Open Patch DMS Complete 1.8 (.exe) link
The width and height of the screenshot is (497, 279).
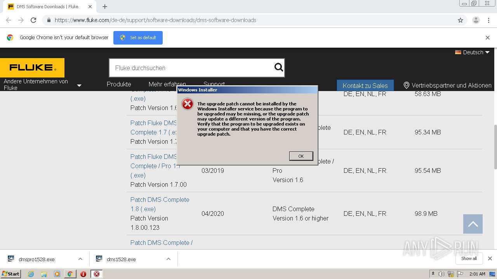coord(160,204)
